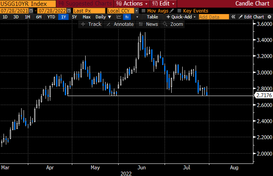Select the 3D range tab
The image size is (273, 176).
click(x=16, y=17)
